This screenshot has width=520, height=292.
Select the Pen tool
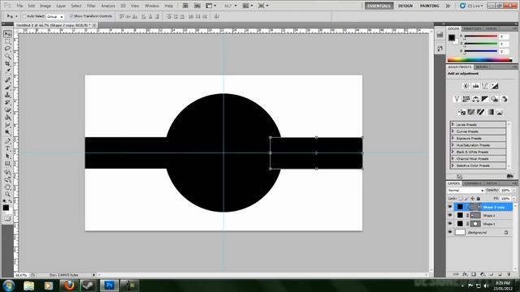click(x=7, y=140)
